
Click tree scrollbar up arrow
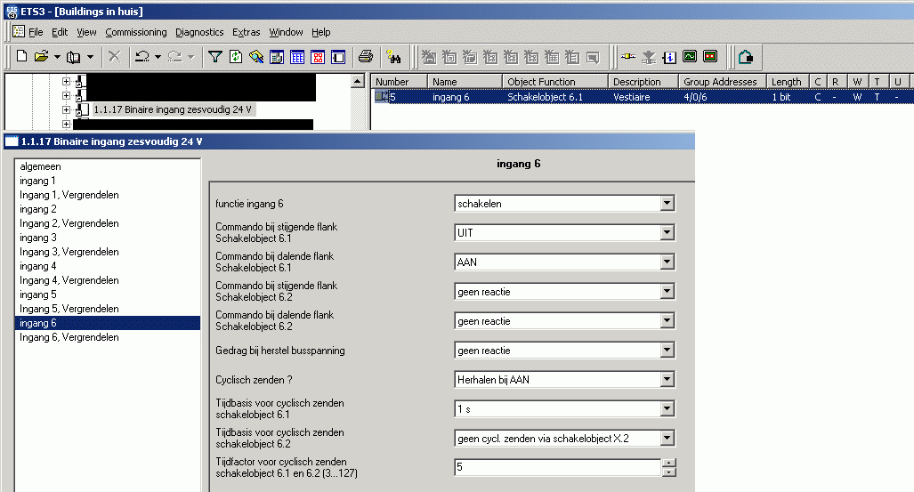pos(358,81)
